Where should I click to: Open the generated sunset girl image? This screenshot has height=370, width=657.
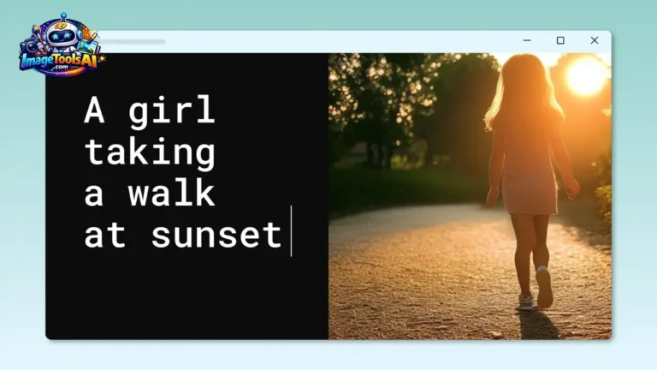(x=470, y=196)
